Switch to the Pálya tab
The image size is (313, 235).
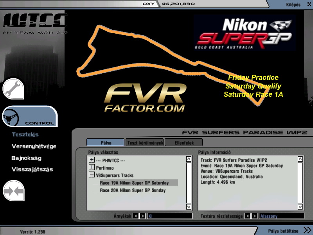105,143
